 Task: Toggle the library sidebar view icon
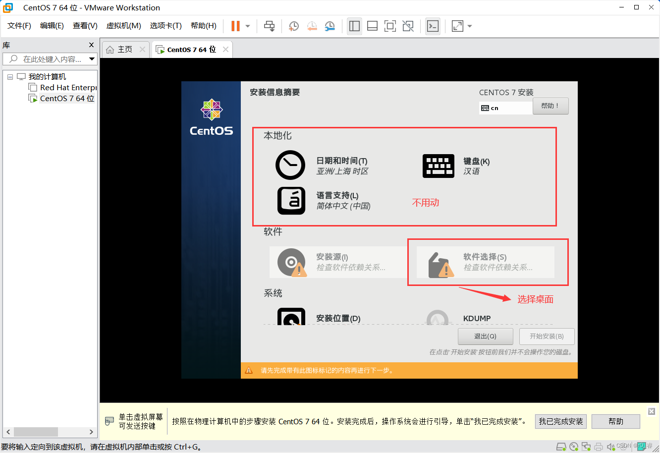point(354,26)
